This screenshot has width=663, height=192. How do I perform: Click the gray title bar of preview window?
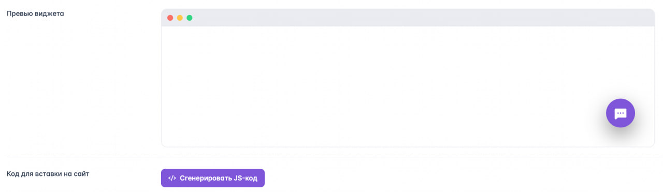click(408, 18)
